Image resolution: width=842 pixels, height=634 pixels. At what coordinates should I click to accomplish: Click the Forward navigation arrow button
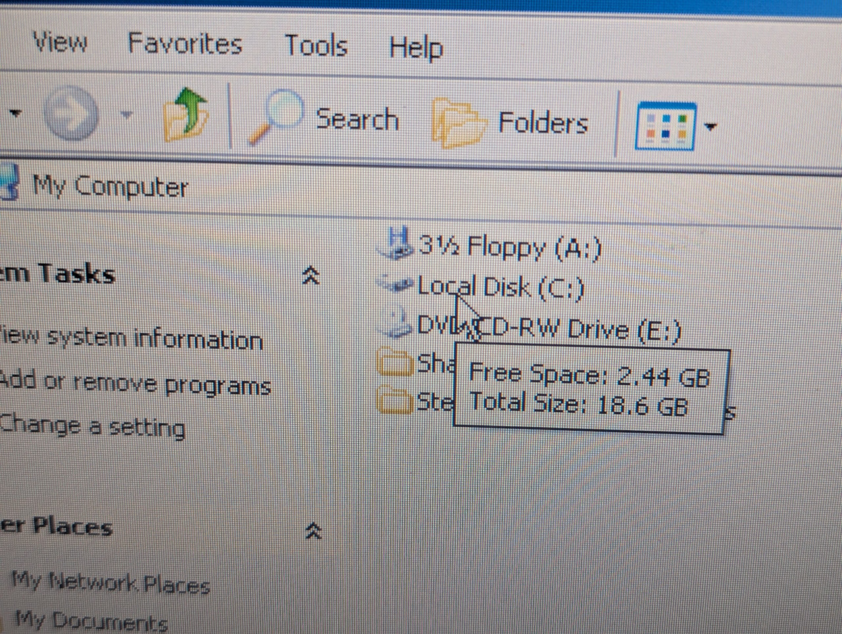click(71, 113)
